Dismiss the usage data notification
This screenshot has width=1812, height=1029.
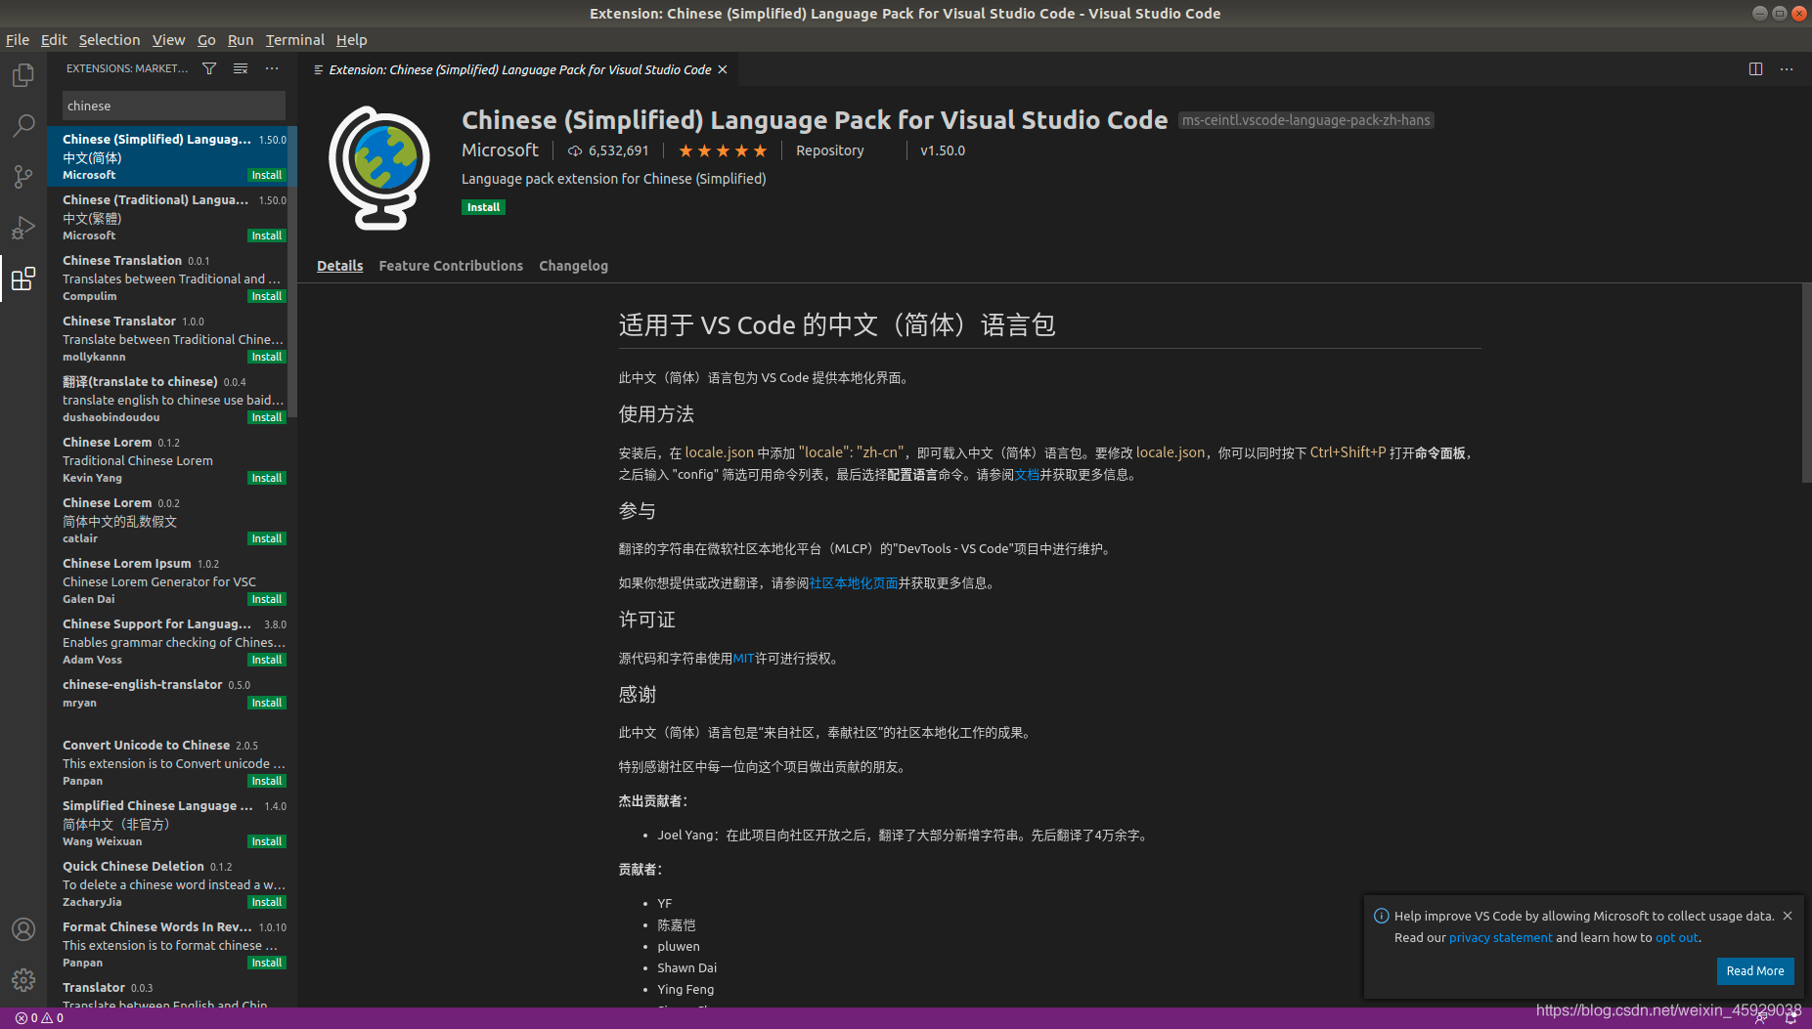pos(1788,916)
